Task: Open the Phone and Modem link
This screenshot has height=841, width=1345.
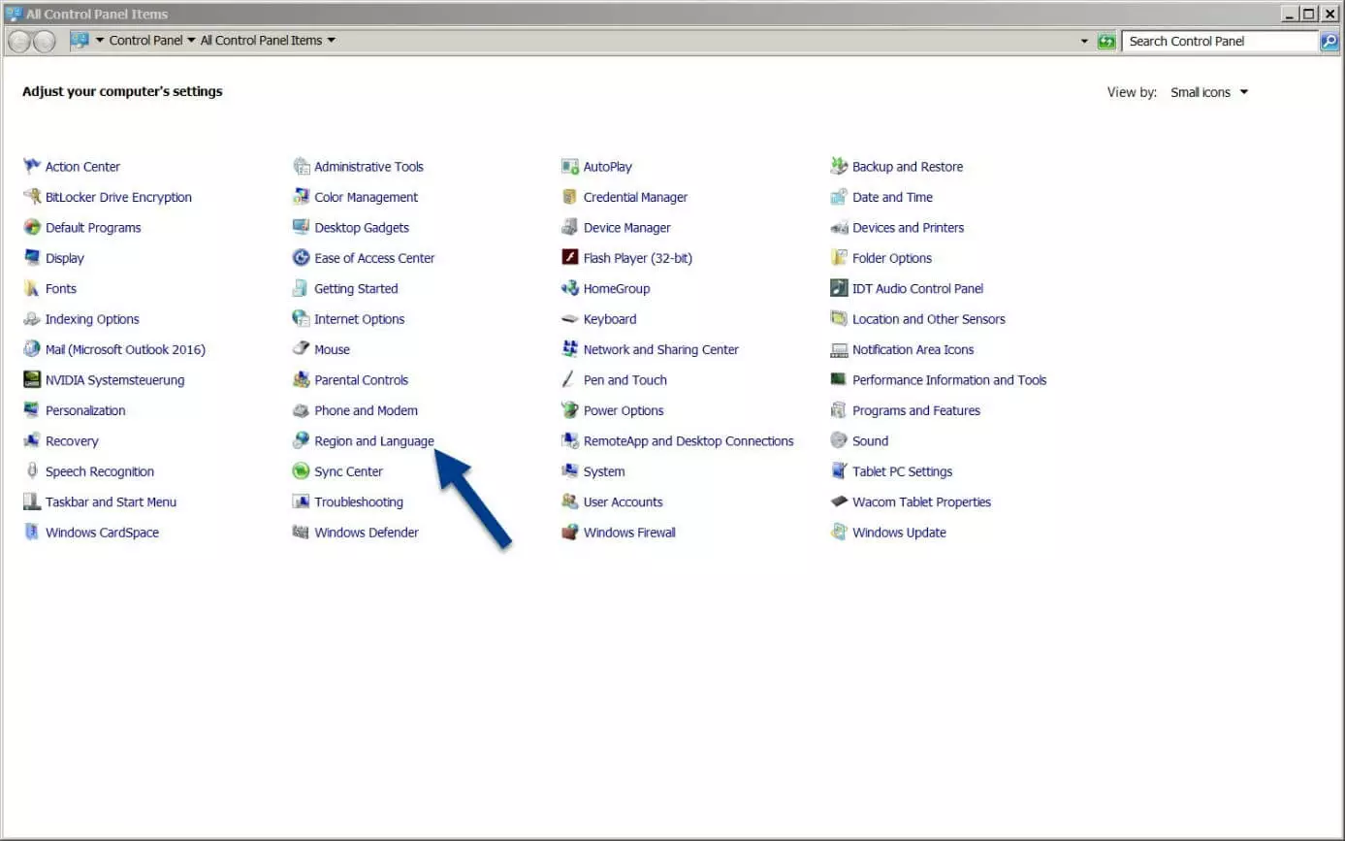Action: coord(366,411)
